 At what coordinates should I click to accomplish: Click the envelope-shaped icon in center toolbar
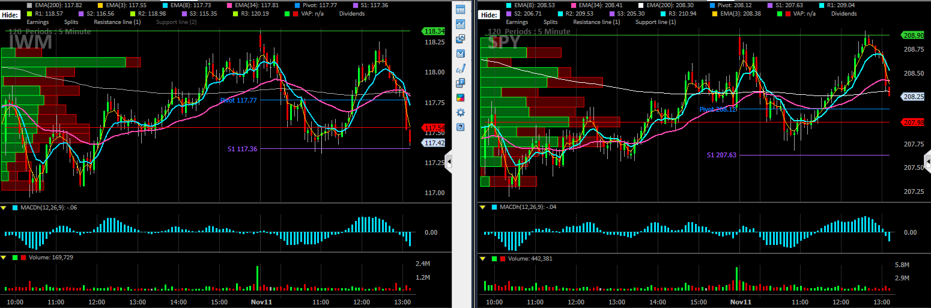point(461,53)
